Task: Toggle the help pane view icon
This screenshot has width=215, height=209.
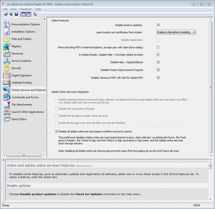Action: click(x=28, y=14)
